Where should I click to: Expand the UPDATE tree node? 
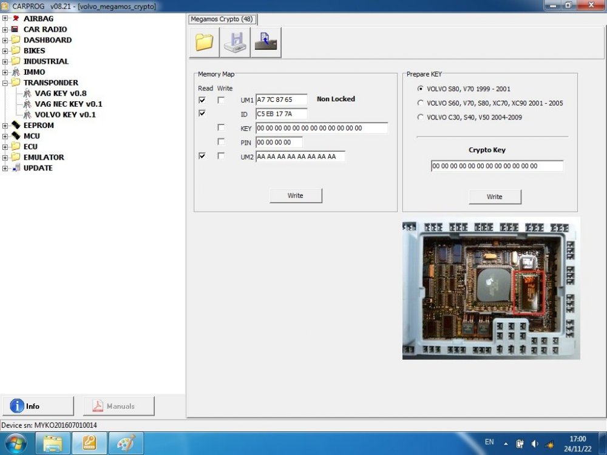[x=5, y=168]
